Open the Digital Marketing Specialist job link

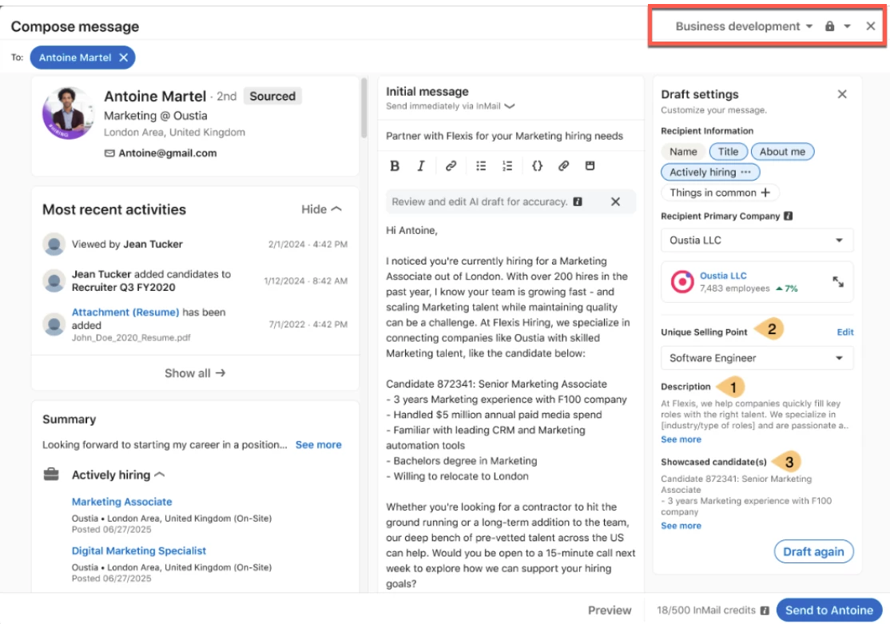(138, 550)
